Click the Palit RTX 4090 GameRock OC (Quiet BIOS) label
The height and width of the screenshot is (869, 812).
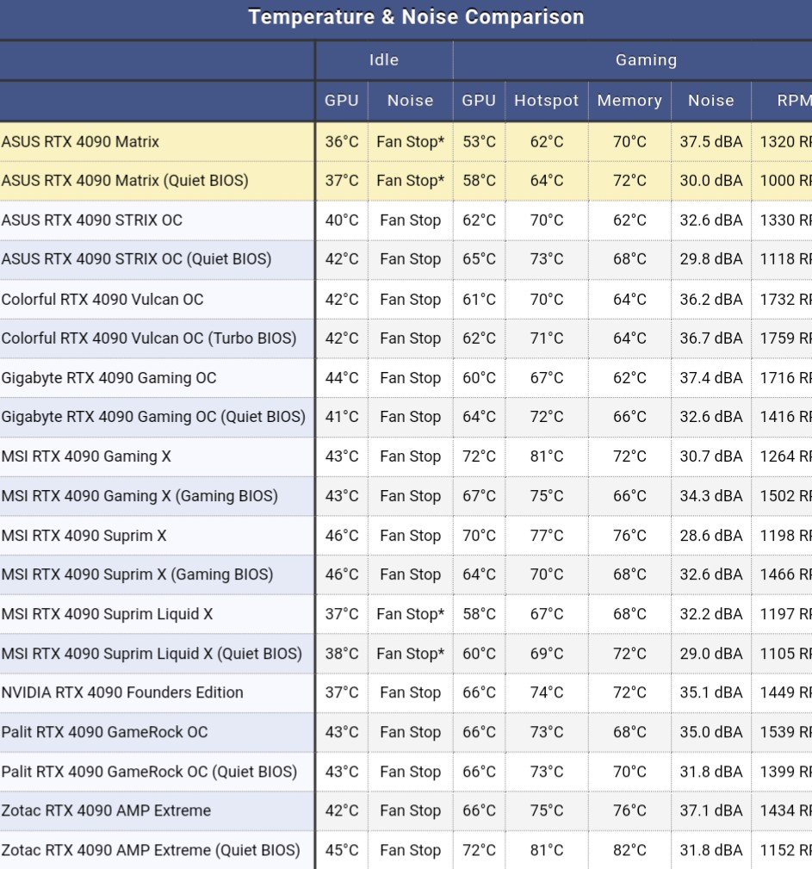(x=149, y=772)
